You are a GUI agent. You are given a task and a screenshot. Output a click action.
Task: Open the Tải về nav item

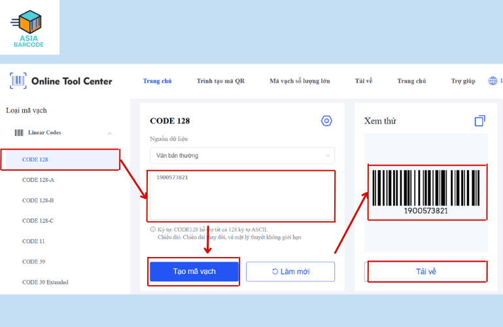364,81
